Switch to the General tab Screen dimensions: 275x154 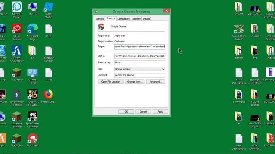100,19
